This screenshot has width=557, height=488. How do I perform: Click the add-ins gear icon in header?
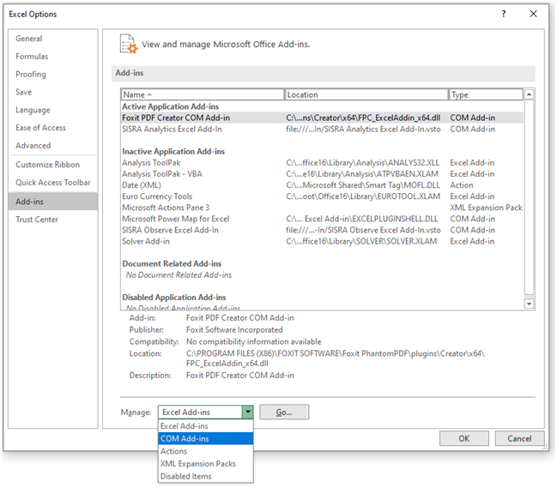coord(128,44)
